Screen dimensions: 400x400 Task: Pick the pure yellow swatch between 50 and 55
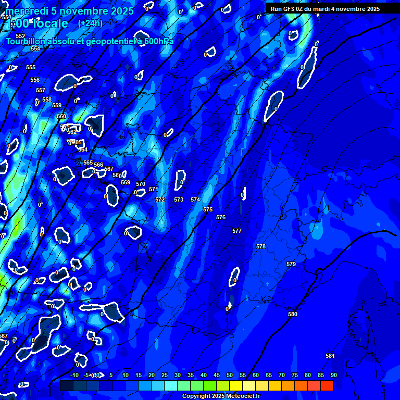coord(236,386)
